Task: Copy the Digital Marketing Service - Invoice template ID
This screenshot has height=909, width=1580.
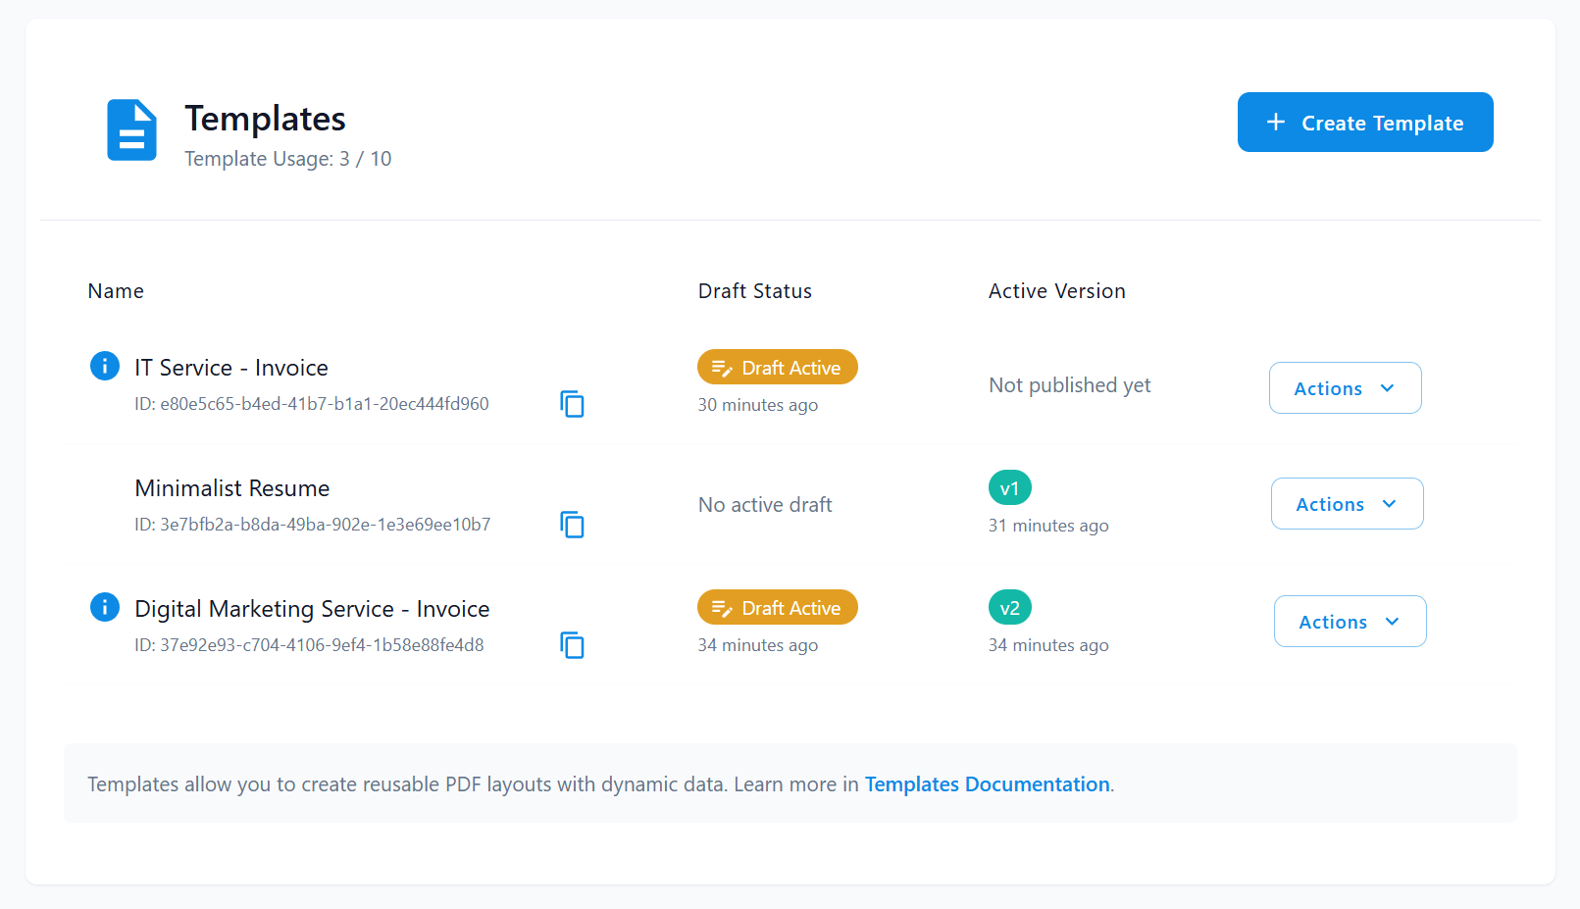Action: tap(573, 645)
